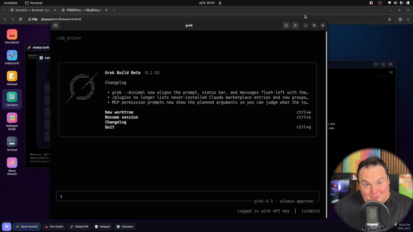413x232 pixels.
Task: Open the browser profile avatar icon
Action: point(400,19)
